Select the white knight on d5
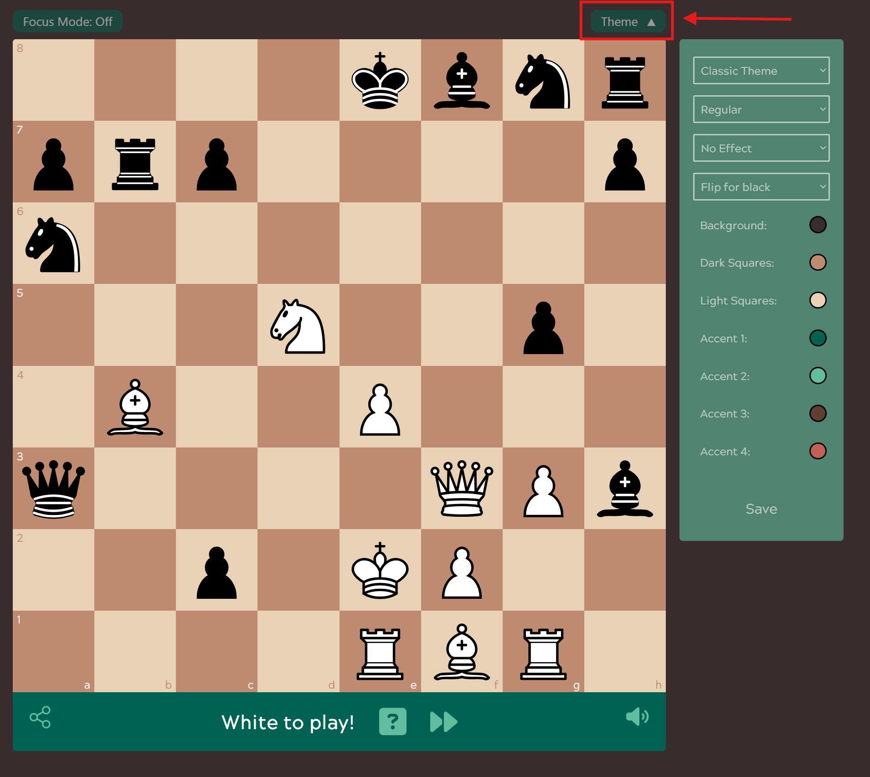The width and height of the screenshot is (870, 777). coord(298,325)
